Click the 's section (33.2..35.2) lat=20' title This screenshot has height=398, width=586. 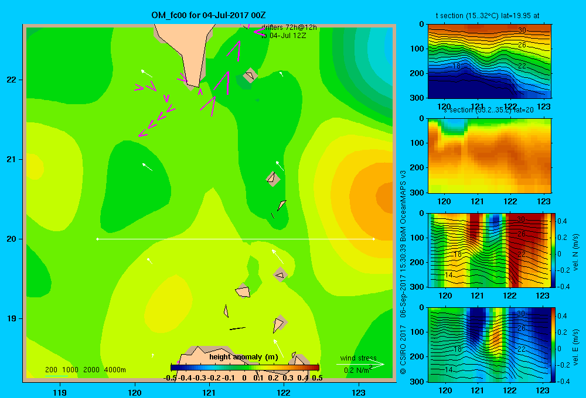[488, 110]
